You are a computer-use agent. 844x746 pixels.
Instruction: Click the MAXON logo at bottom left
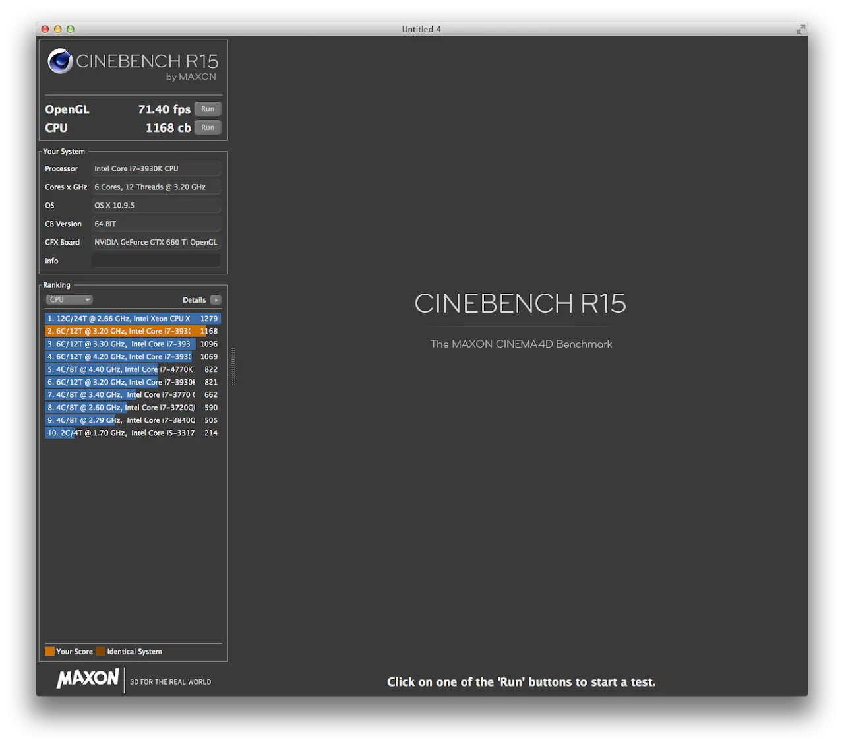pyautogui.click(x=88, y=679)
